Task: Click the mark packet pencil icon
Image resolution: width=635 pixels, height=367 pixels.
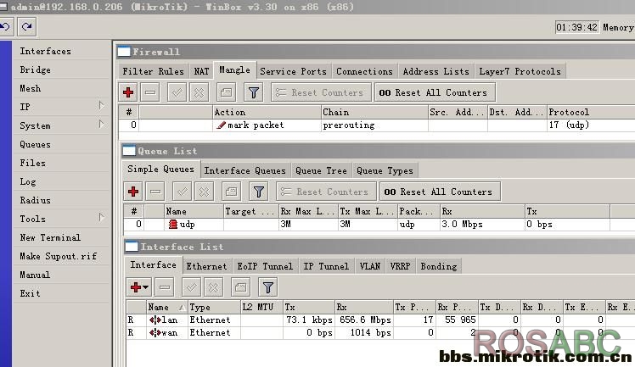Action: point(221,125)
